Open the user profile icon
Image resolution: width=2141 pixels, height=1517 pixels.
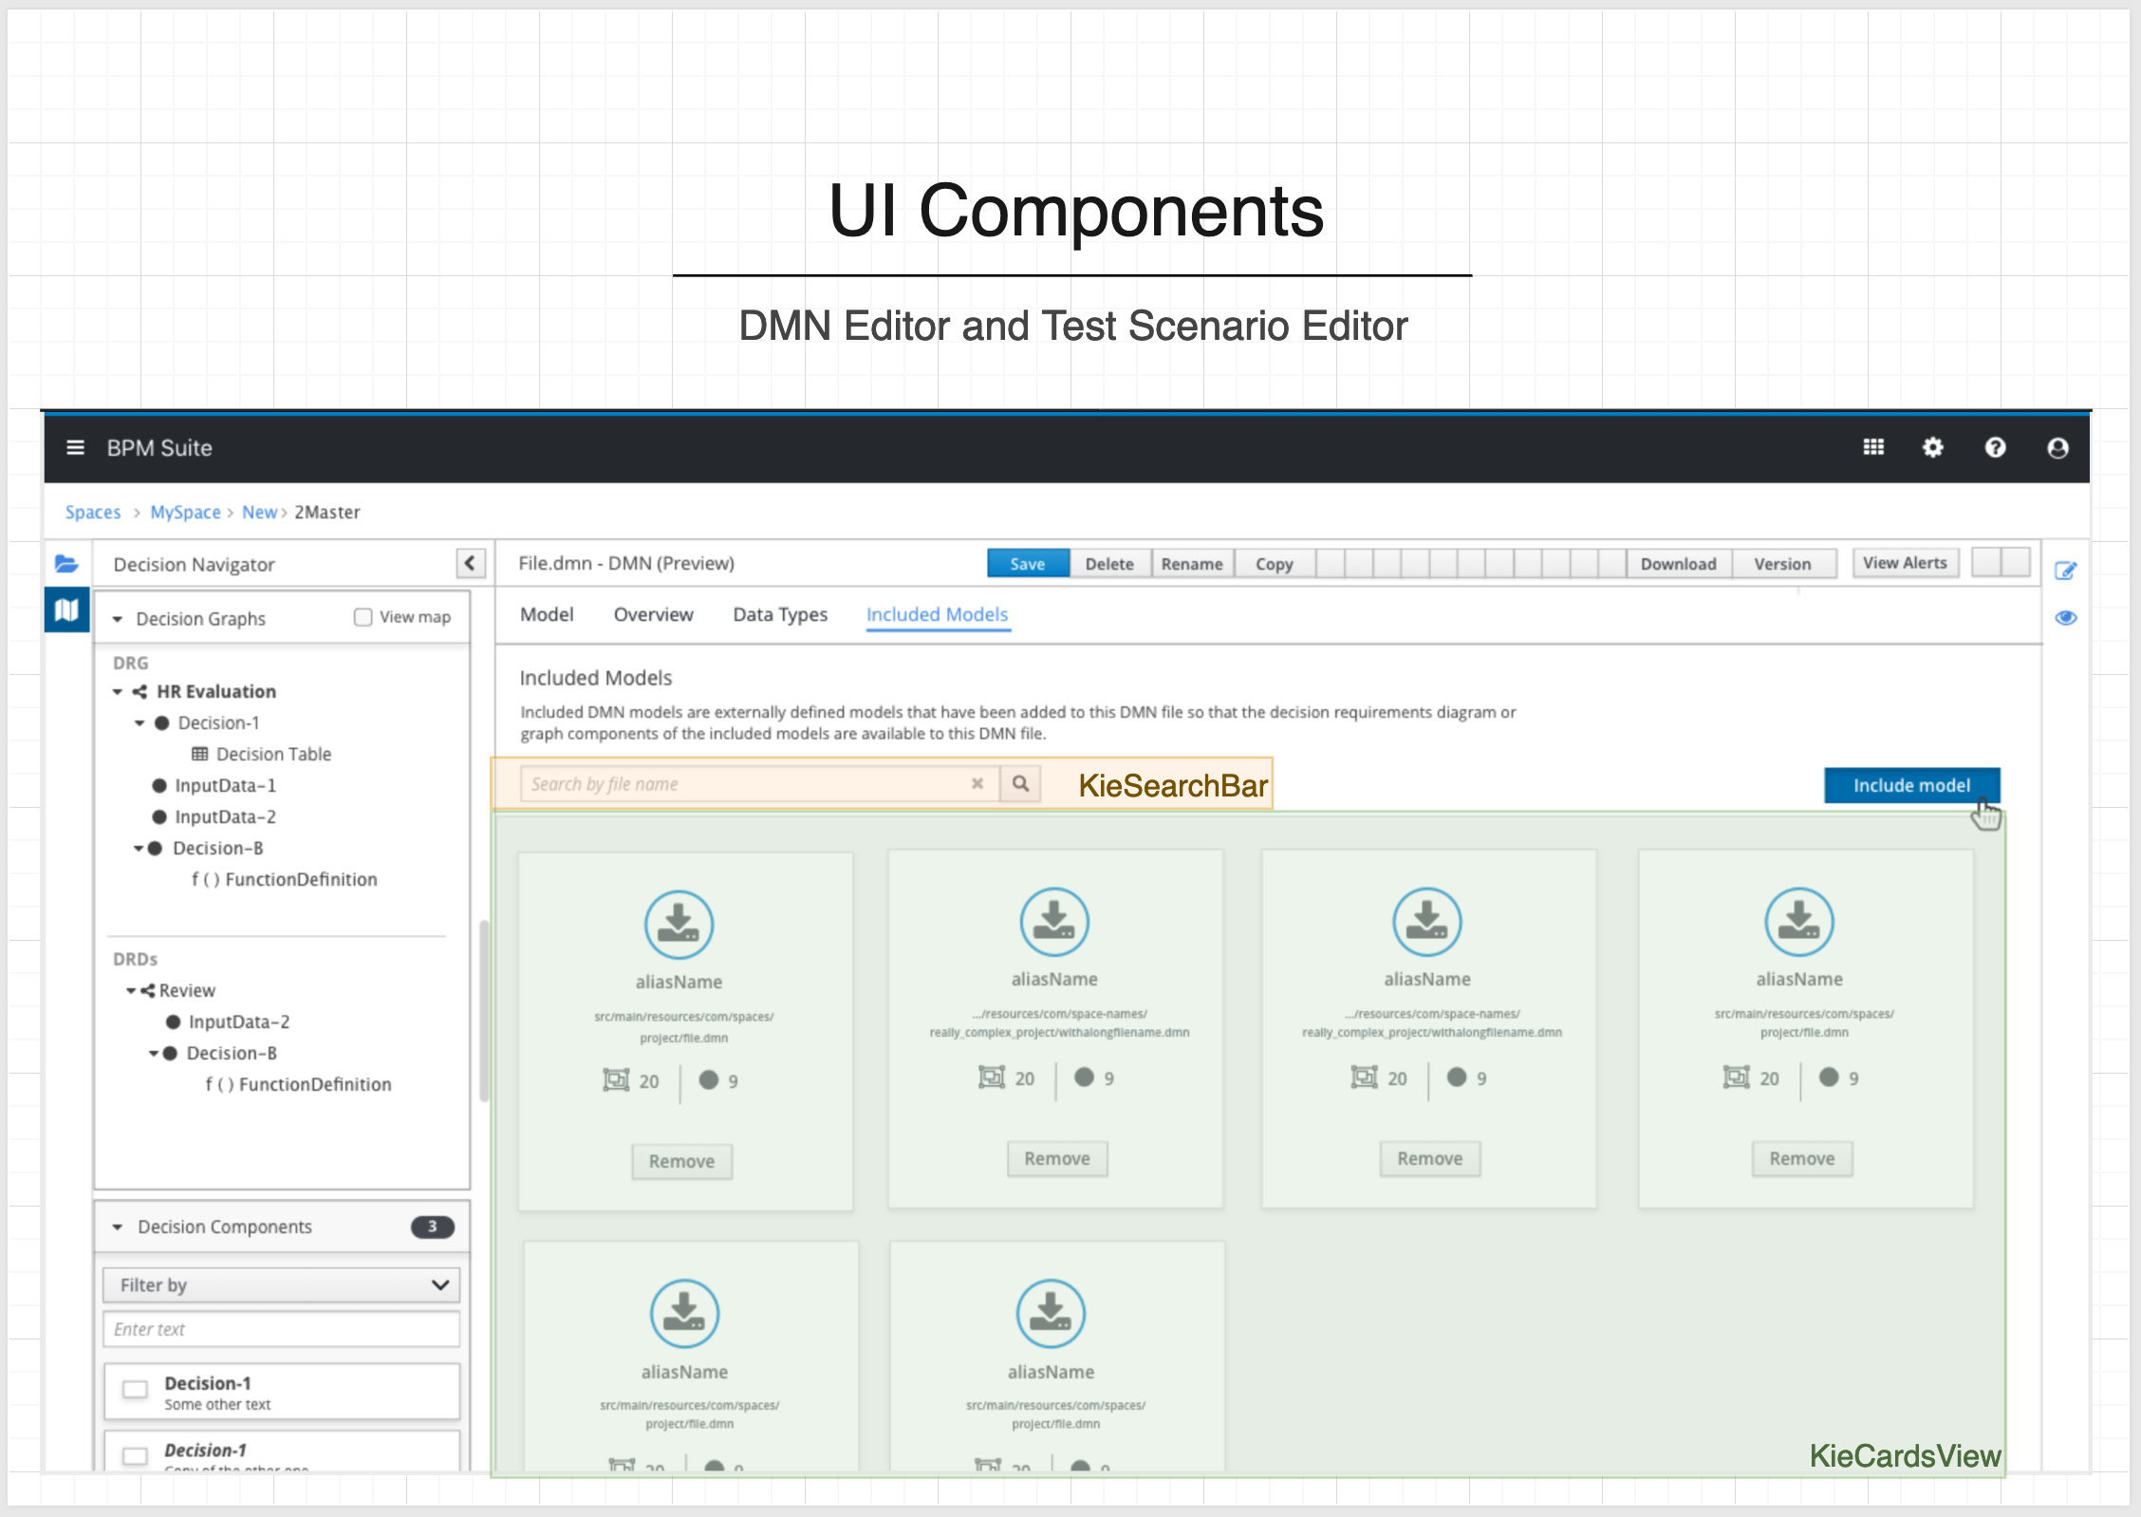2057,447
